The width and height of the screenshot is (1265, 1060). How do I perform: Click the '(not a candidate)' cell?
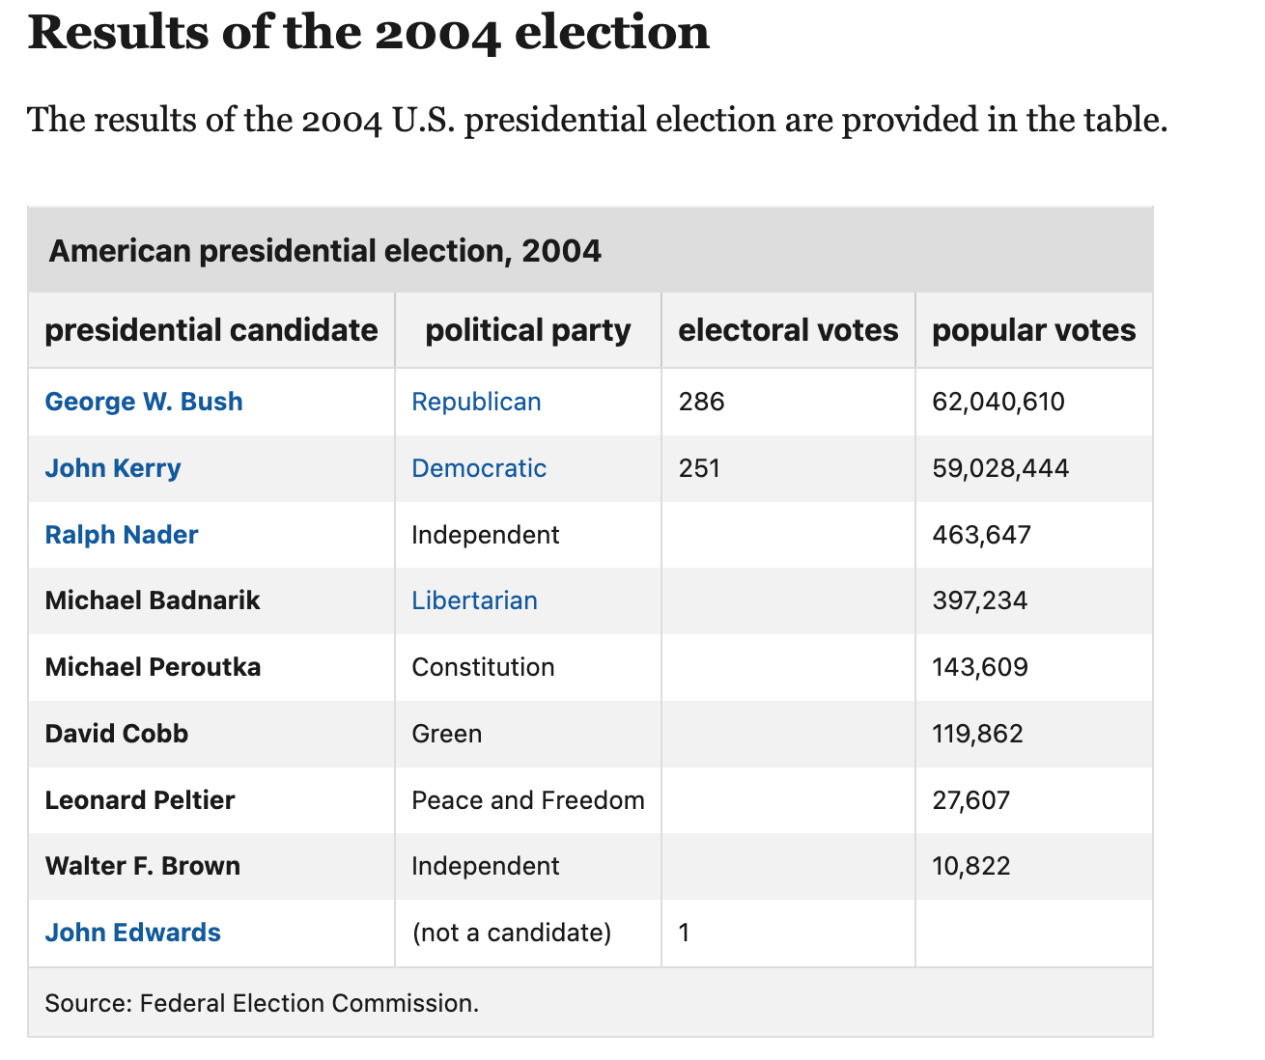point(512,933)
